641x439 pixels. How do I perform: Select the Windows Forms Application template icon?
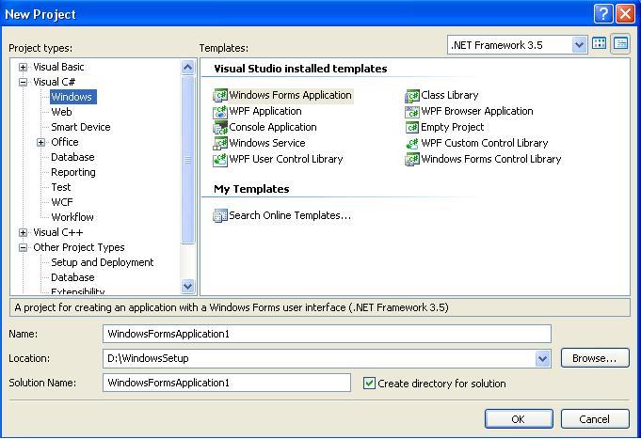pyautogui.click(x=220, y=95)
